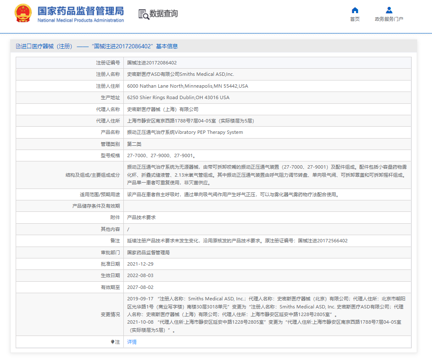
Task: Click the 变更情况 row label
Action: [110, 314]
